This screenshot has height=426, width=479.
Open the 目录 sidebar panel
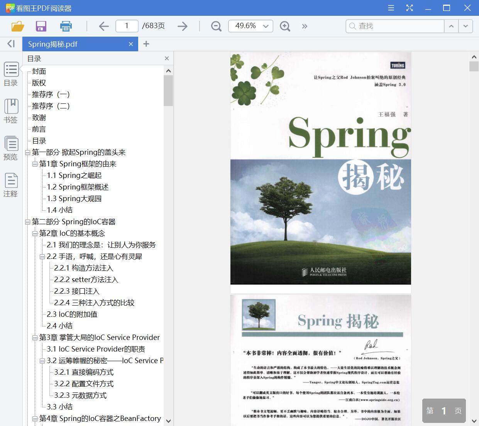click(11, 74)
